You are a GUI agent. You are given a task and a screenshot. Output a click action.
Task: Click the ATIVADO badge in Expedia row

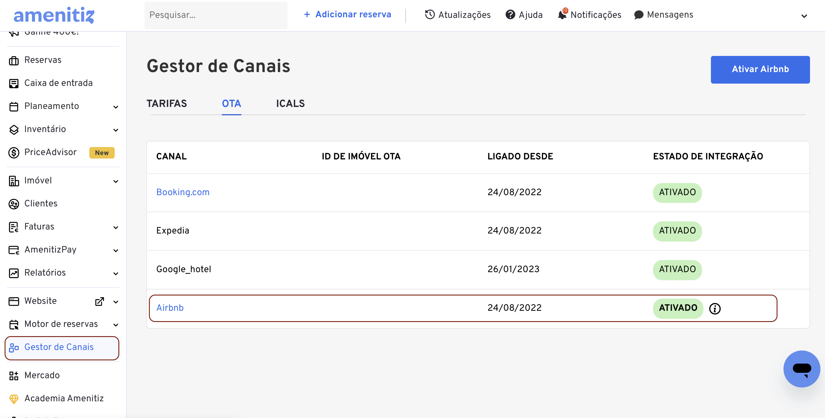tap(677, 231)
